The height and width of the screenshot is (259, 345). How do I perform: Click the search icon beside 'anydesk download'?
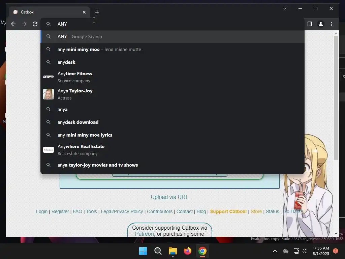click(49, 122)
